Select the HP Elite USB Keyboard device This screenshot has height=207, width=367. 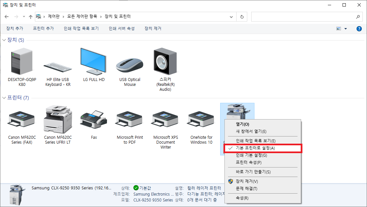point(57,67)
